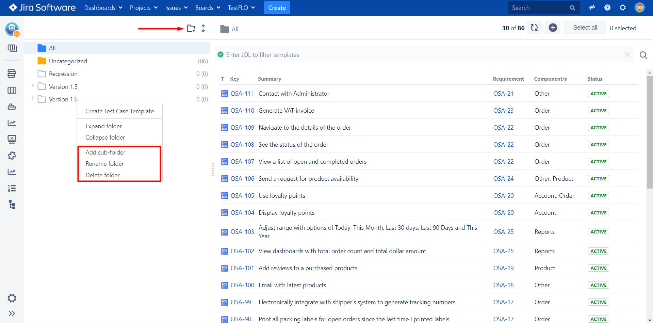The height and width of the screenshot is (323, 653).
Task: Click the templates list vertical scrollbar
Action: 650,132
